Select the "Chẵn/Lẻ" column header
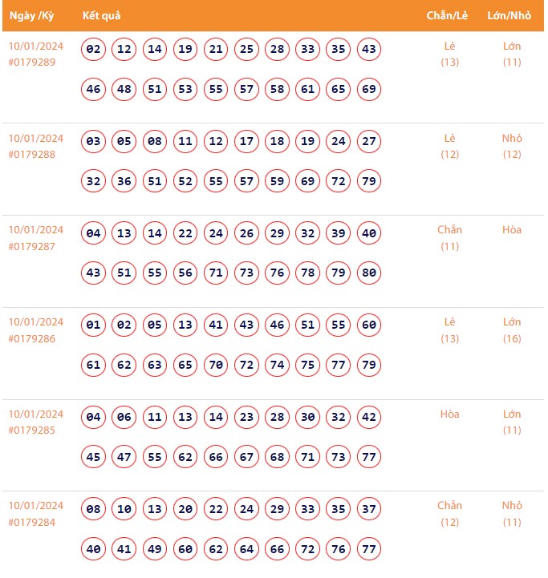548x578 pixels. (x=448, y=16)
